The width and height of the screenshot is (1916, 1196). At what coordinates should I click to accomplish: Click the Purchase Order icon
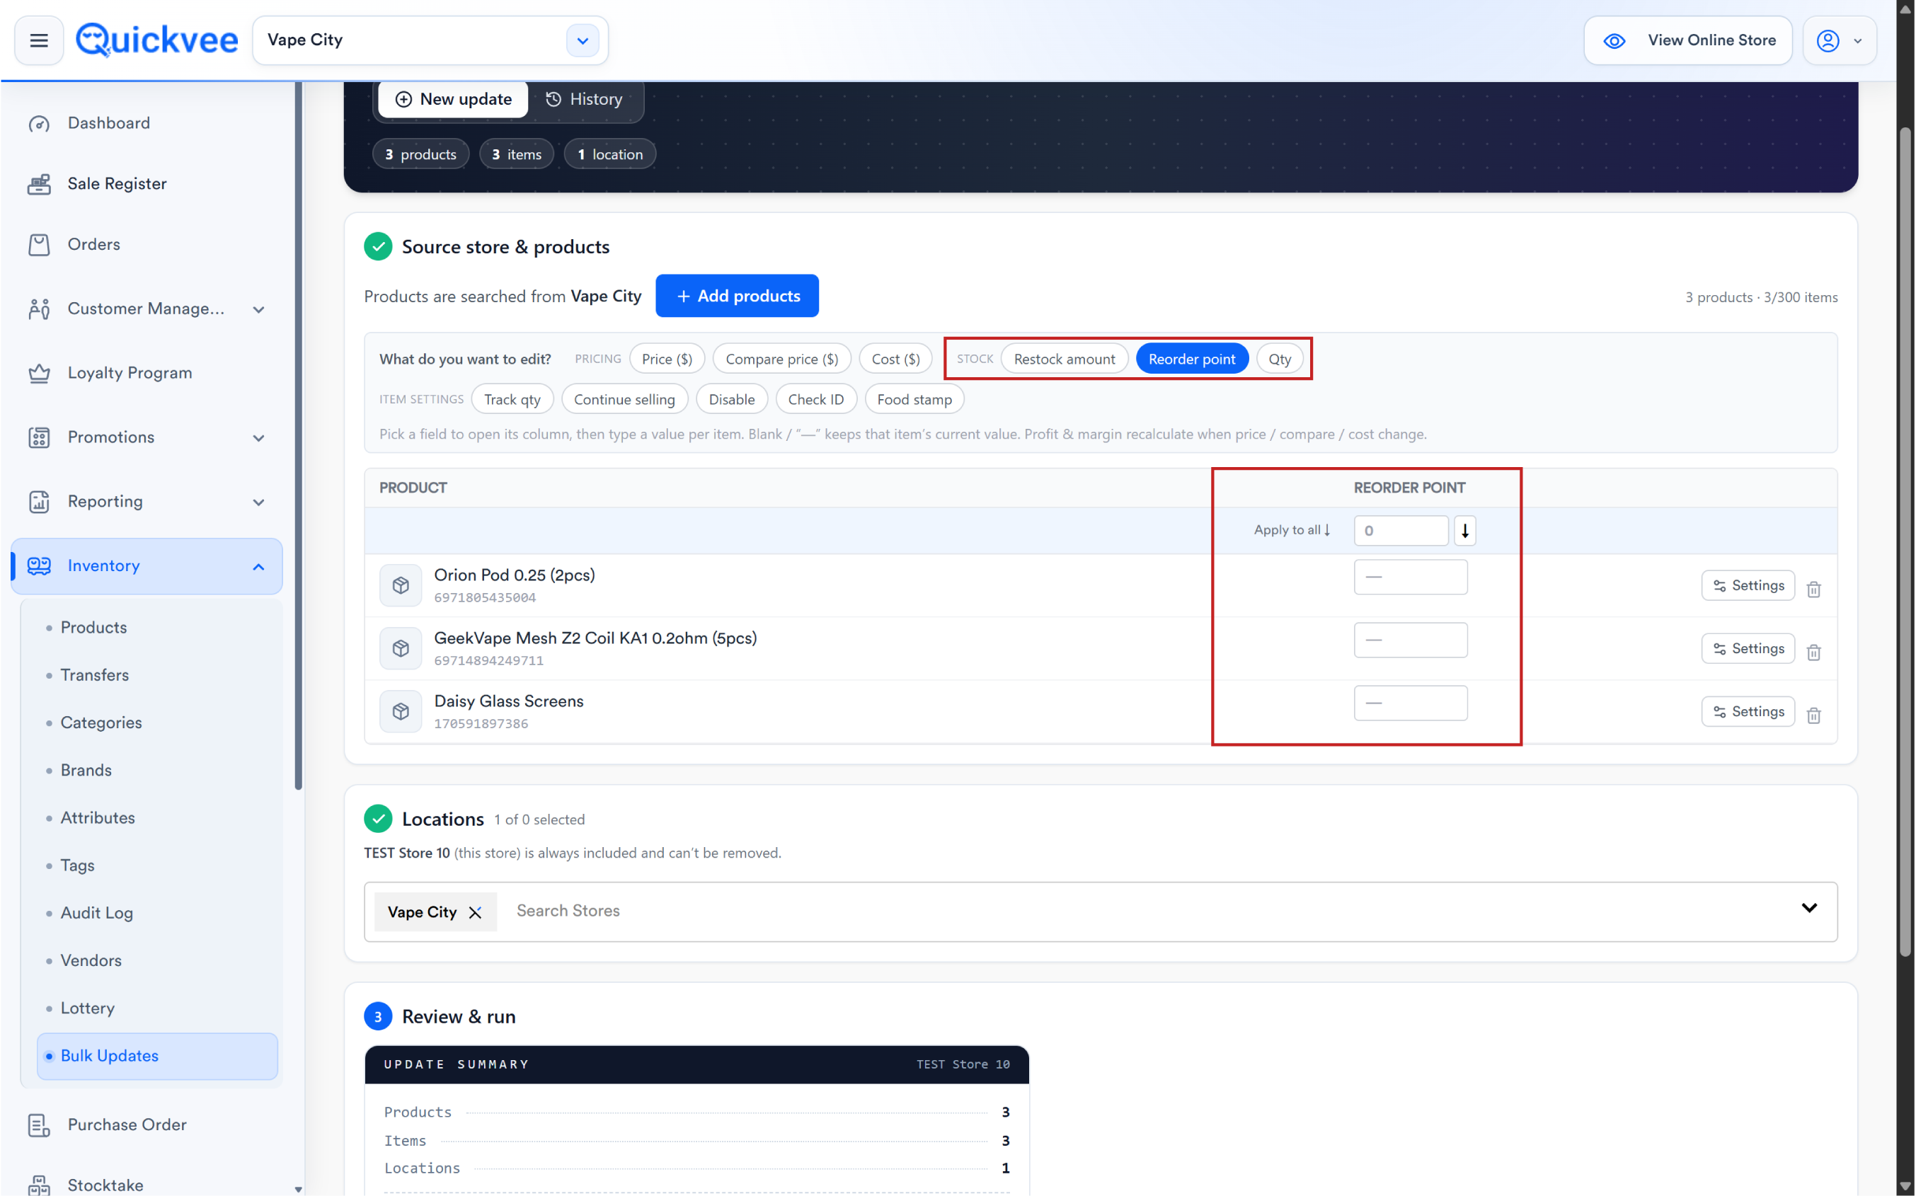[39, 1125]
